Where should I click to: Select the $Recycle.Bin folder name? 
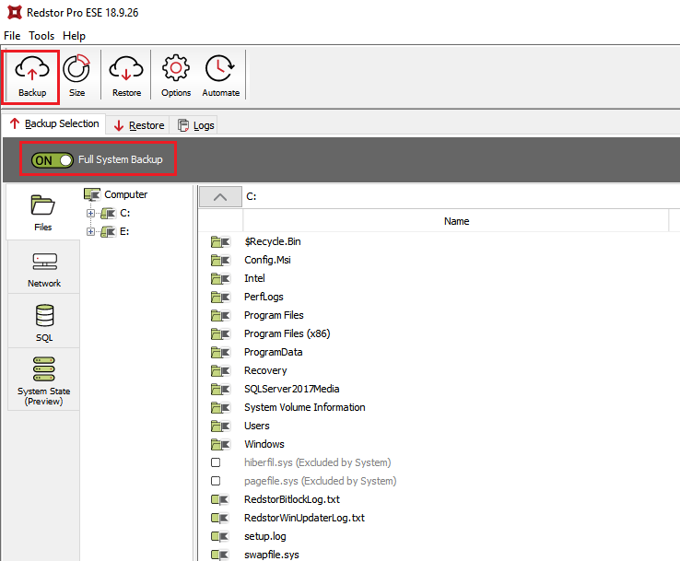[273, 241]
